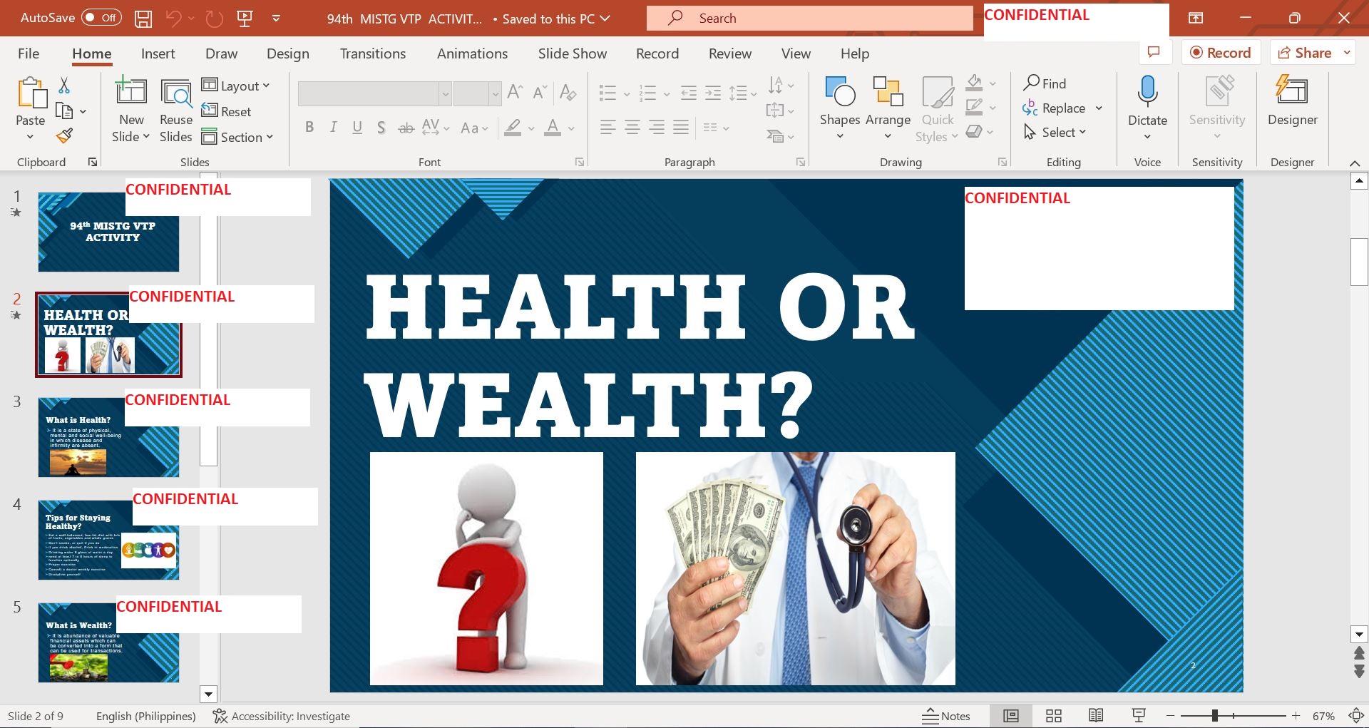The height and width of the screenshot is (728, 1369).
Task: Switch to the Insert tab
Action: tap(158, 53)
